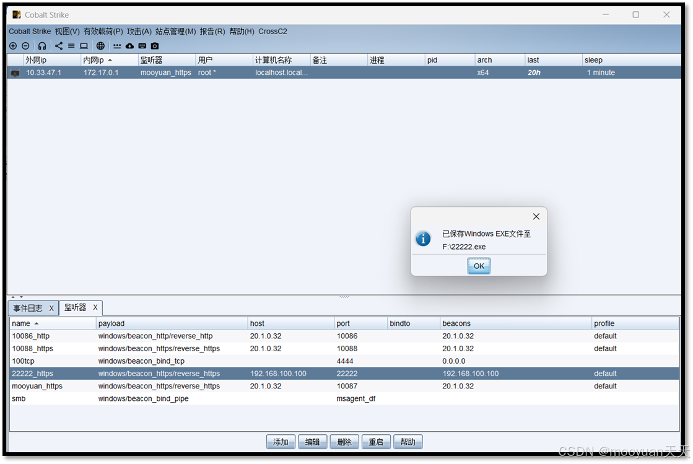Viewport: 693px width, 464px height.
Task: Select the 22222_https listener row
Action: [x=344, y=374]
